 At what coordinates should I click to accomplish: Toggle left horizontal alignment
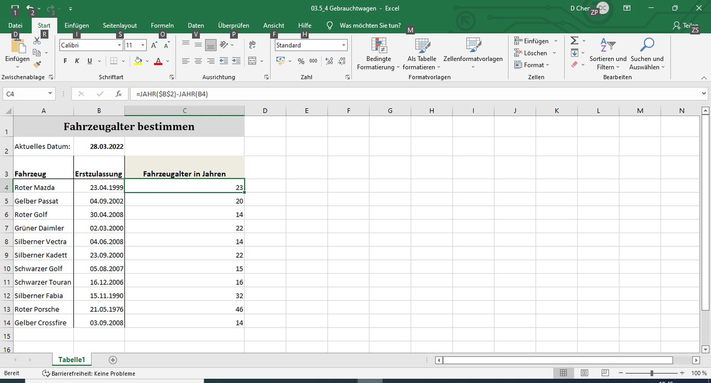click(186, 61)
